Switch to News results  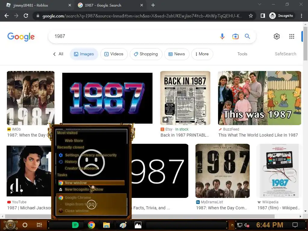(177, 54)
